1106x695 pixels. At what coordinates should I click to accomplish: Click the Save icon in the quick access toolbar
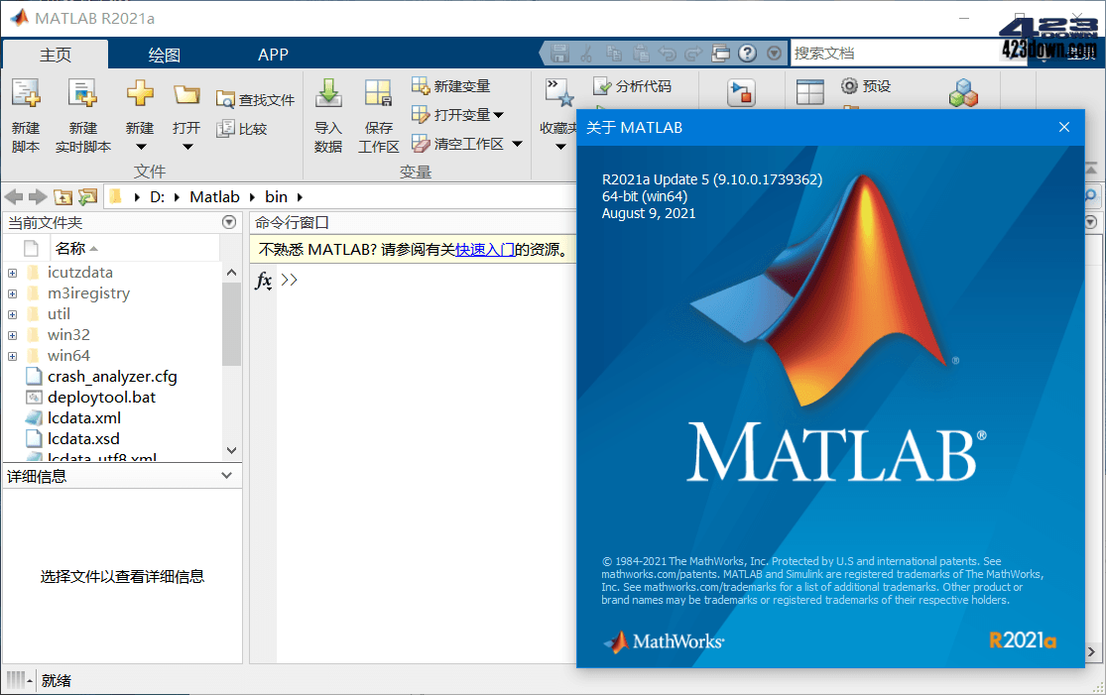(x=560, y=53)
